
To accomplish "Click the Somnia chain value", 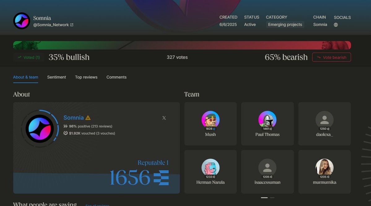I will coord(320,25).
